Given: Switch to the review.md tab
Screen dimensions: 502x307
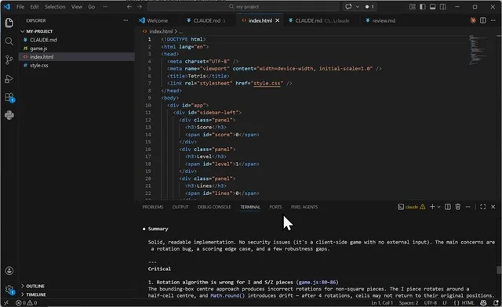Looking at the screenshot, I should point(384,20).
